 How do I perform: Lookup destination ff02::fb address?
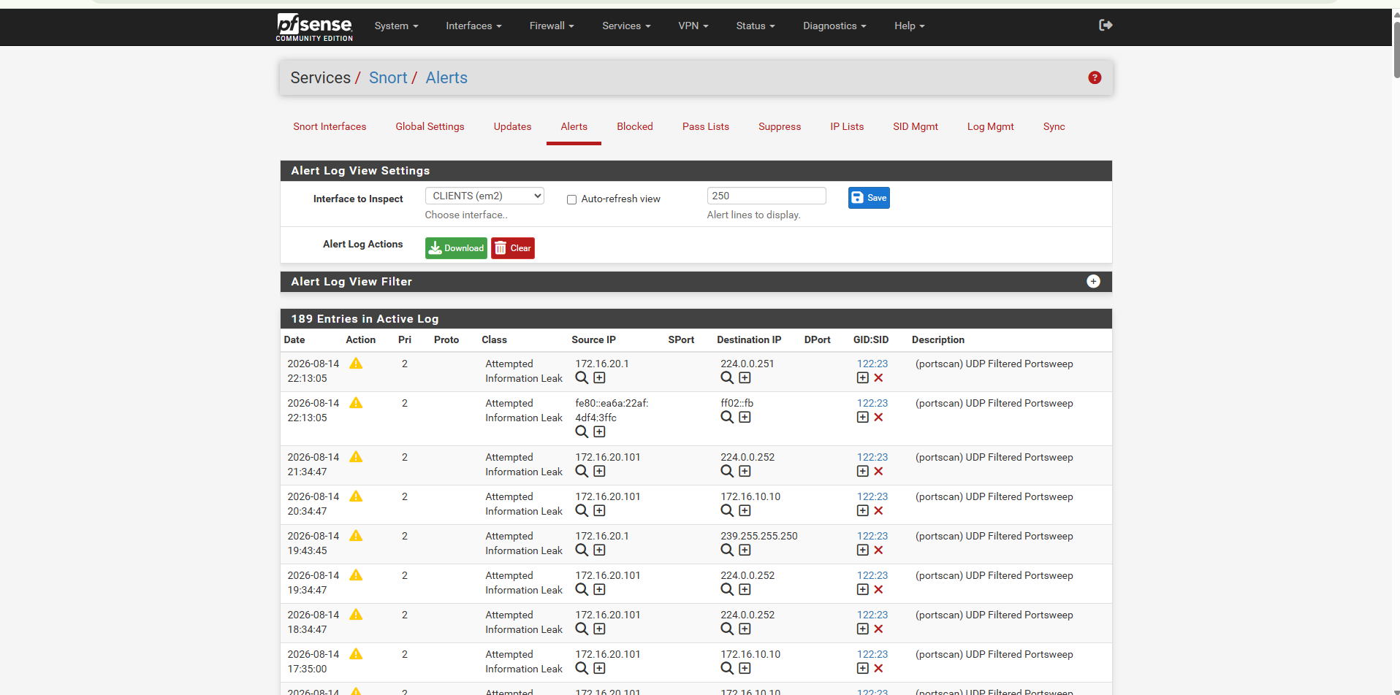(727, 418)
